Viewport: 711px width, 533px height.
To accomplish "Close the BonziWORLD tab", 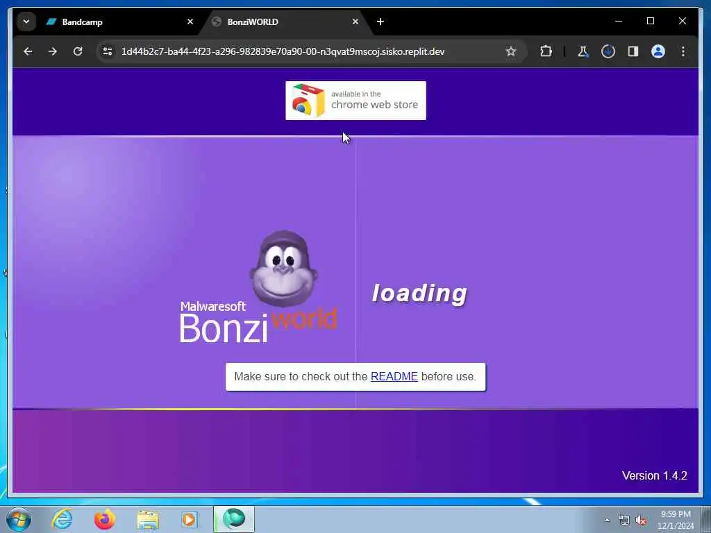I will tap(355, 22).
